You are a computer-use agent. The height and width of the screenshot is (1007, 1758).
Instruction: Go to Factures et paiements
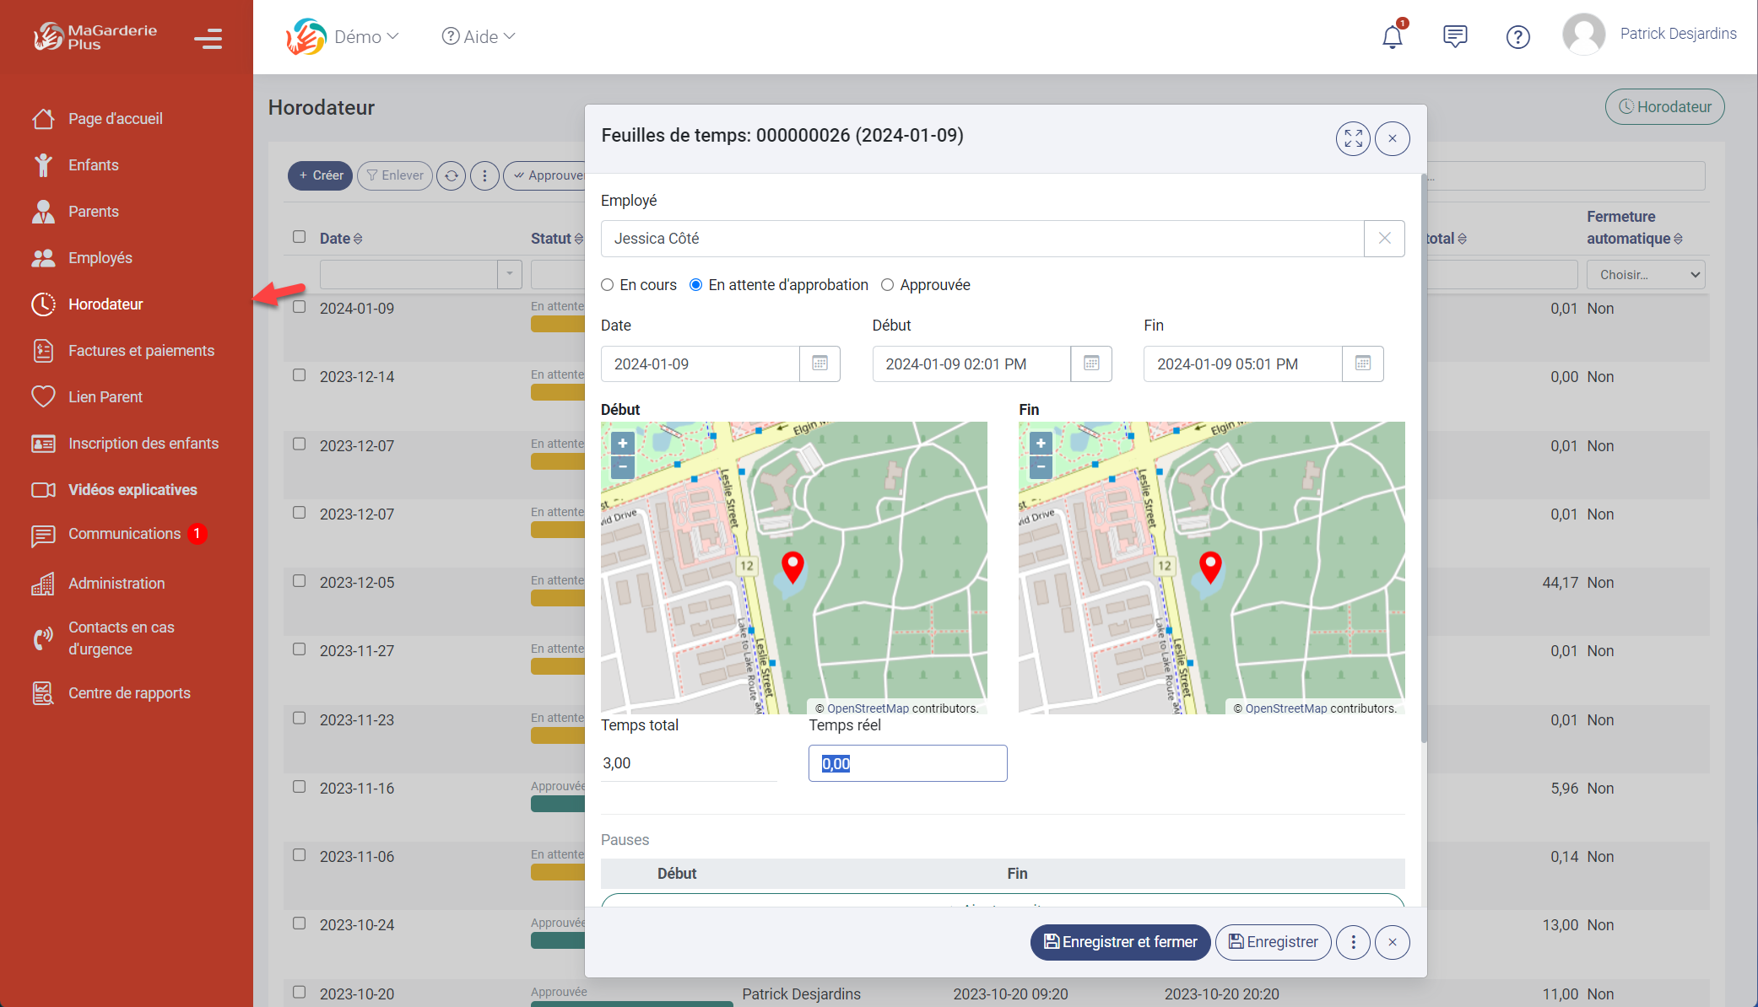[141, 350]
